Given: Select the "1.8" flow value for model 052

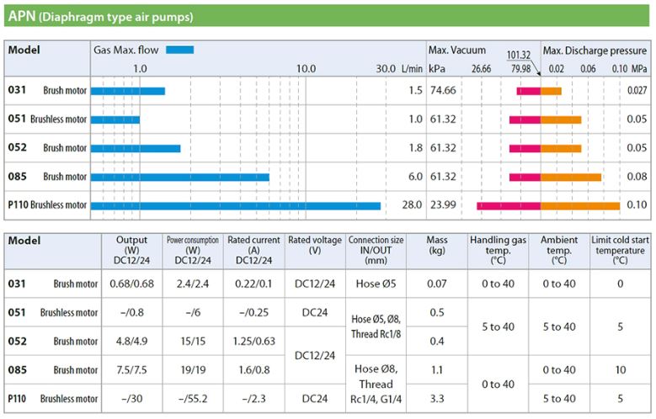Looking at the screenshot, I should [x=415, y=148].
